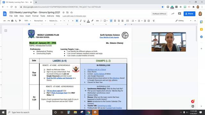Set right text alignment
The height and width of the screenshot is (115, 205).
pyautogui.click(x=119, y=21)
